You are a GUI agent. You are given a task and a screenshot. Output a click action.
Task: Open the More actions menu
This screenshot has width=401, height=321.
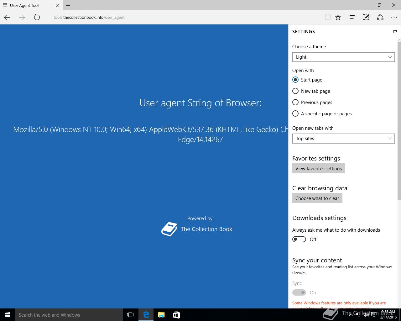[394, 18]
